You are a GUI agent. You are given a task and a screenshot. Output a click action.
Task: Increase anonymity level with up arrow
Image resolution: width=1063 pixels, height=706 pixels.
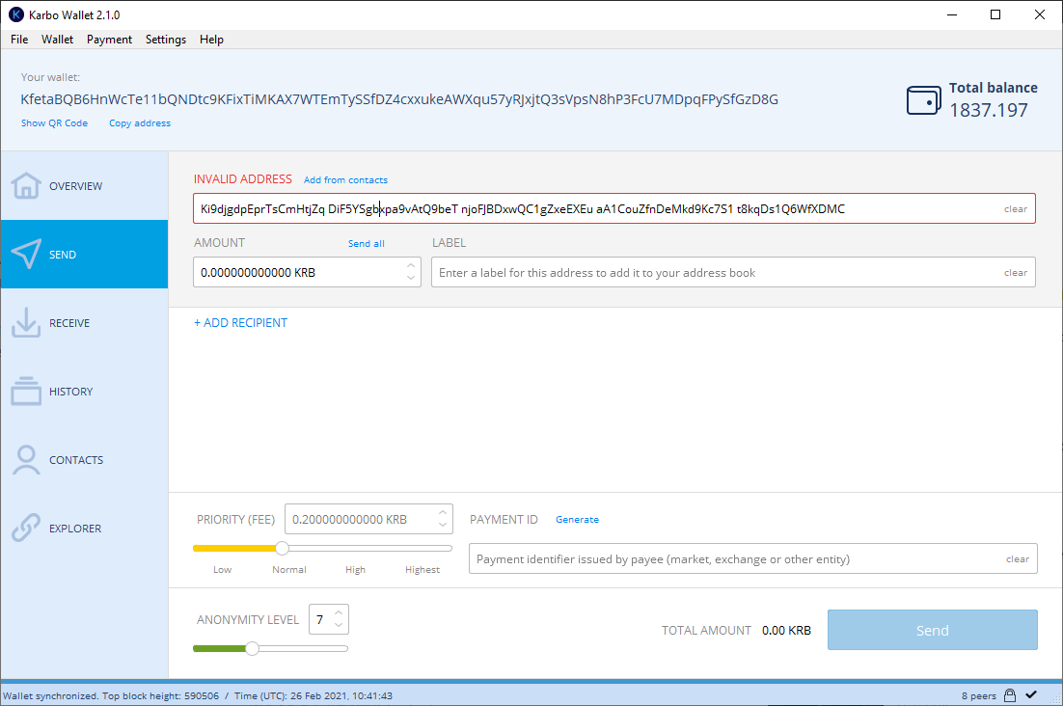[x=339, y=612]
